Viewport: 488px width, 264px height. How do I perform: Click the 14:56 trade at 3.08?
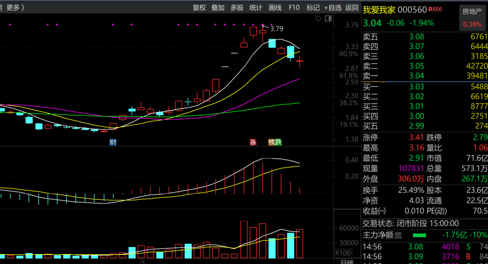point(425,247)
